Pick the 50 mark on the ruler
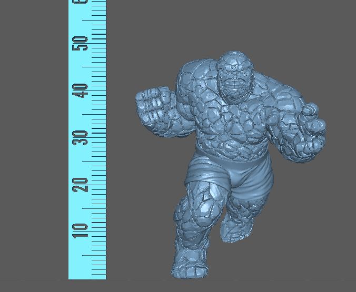 [81, 44]
